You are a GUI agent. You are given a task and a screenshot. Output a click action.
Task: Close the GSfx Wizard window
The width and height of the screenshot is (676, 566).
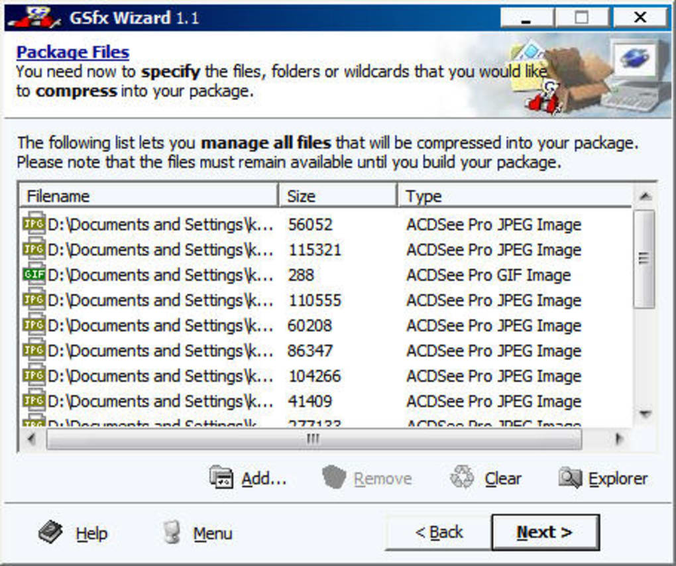click(640, 18)
